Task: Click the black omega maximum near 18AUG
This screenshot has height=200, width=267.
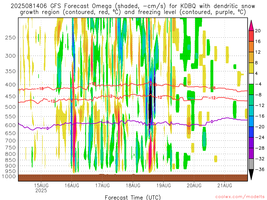Action: [150, 104]
